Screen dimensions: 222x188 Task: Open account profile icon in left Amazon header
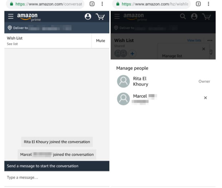[x=88, y=16]
